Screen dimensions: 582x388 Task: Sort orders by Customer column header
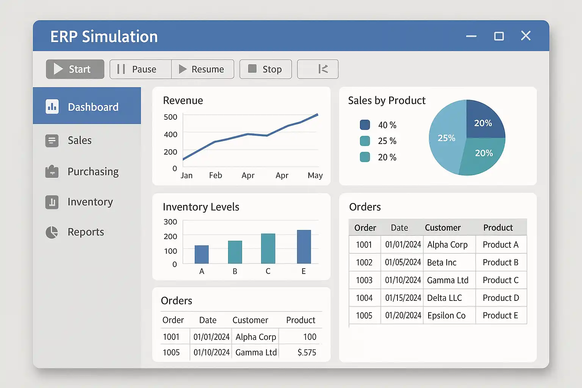click(443, 228)
